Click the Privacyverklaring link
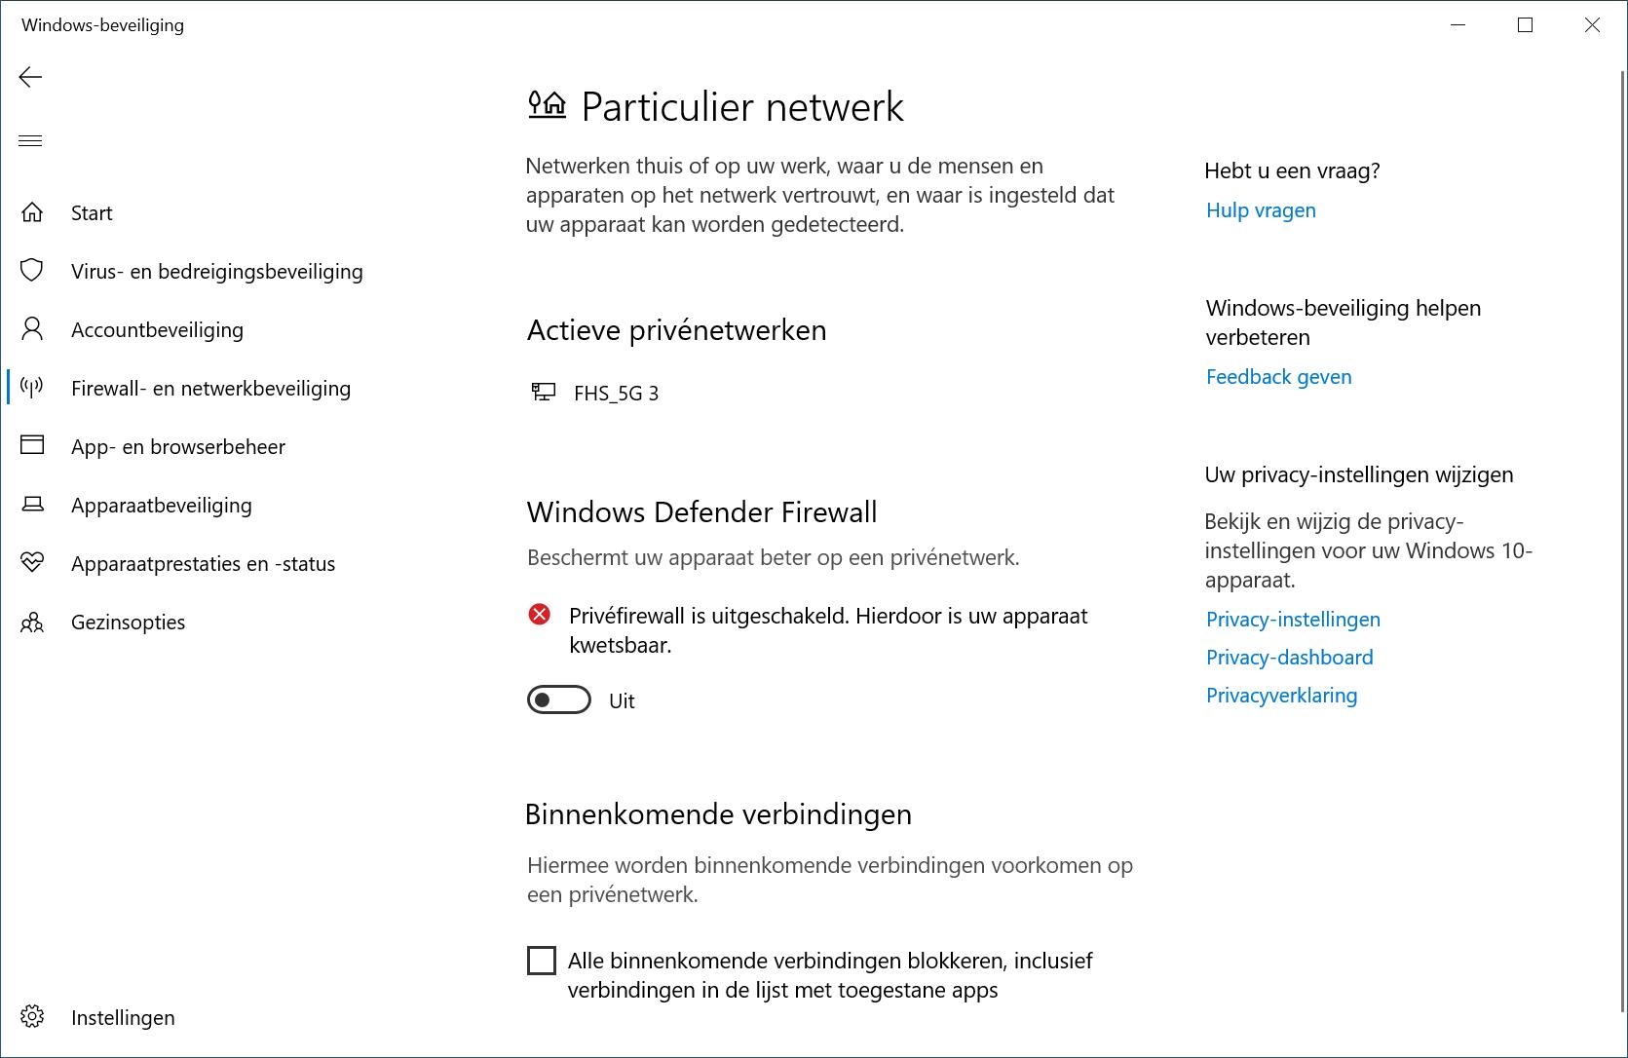The width and height of the screenshot is (1628, 1058). pos(1281,696)
